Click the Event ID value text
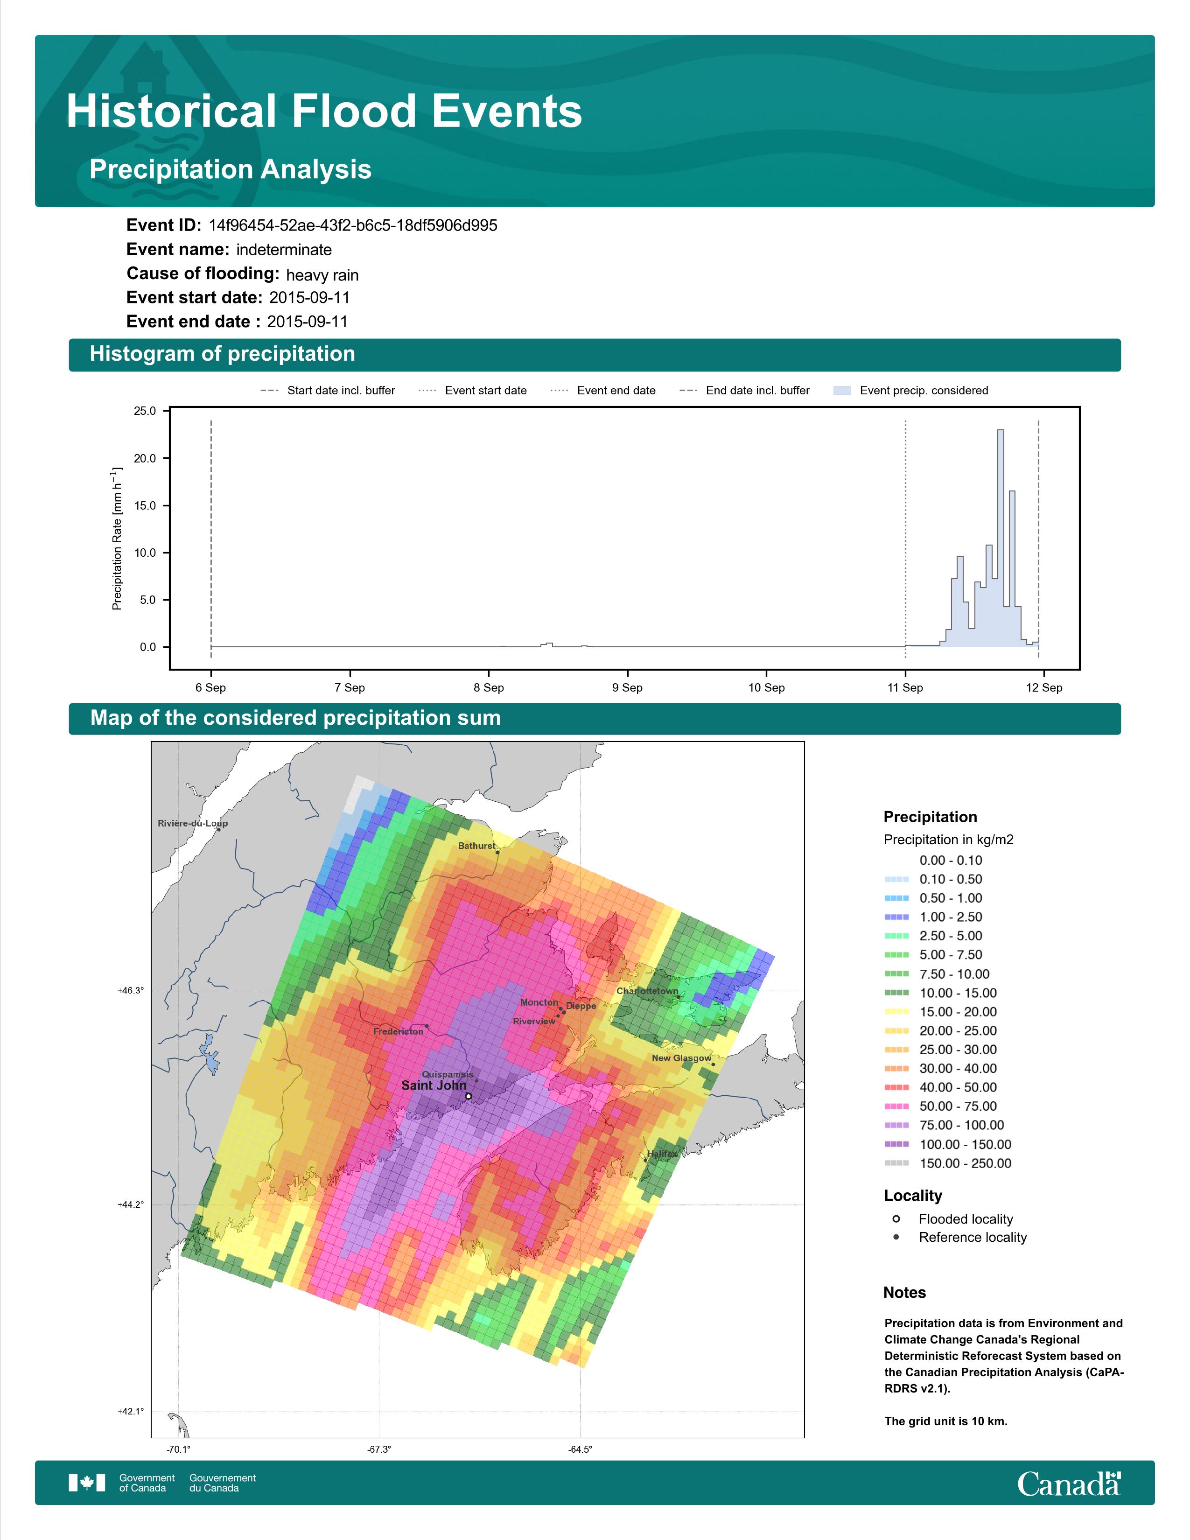Image resolution: width=1190 pixels, height=1540 pixels. click(x=353, y=225)
